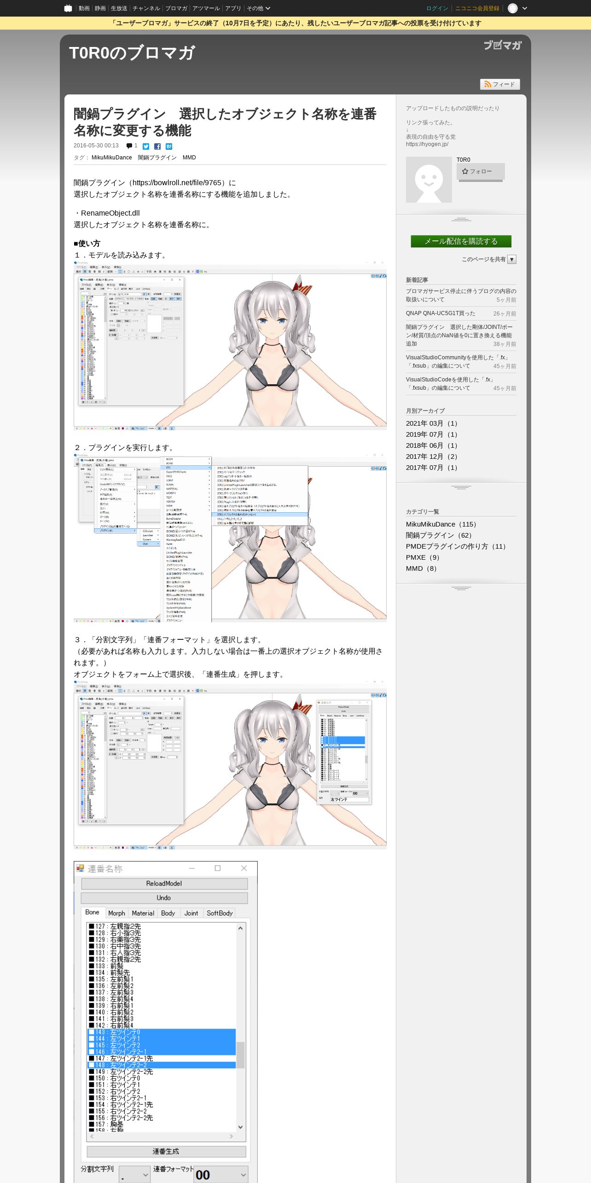This screenshot has width=591, height=1183.
Task: Open the 闇鍋プラグイン tag under the title
Action: pyautogui.click(x=157, y=158)
